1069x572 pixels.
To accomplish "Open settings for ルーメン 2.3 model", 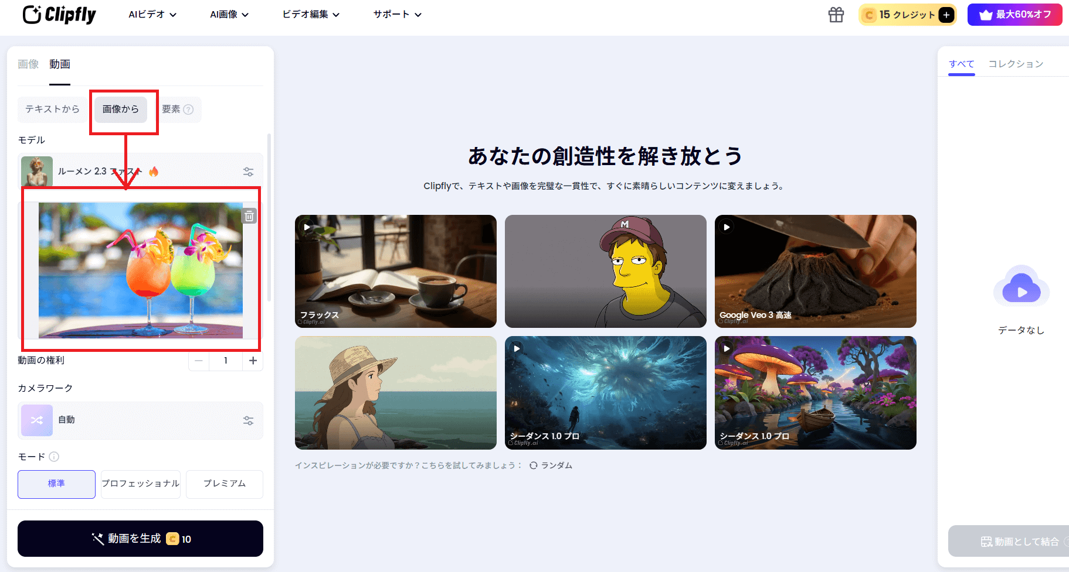I will pyautogui.click(x=248, y=171).
